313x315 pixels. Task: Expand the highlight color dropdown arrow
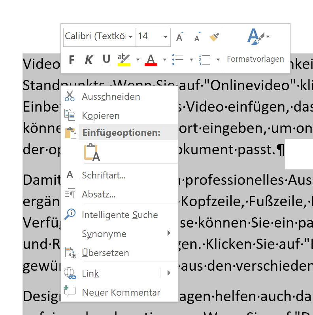tap(138, 59)
